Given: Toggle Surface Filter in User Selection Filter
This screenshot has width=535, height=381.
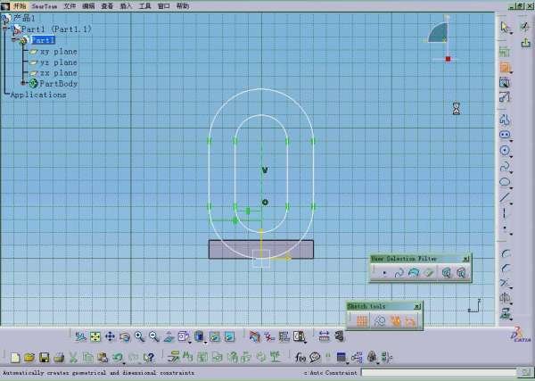Looking at the screenshot, I should (414, 273).
